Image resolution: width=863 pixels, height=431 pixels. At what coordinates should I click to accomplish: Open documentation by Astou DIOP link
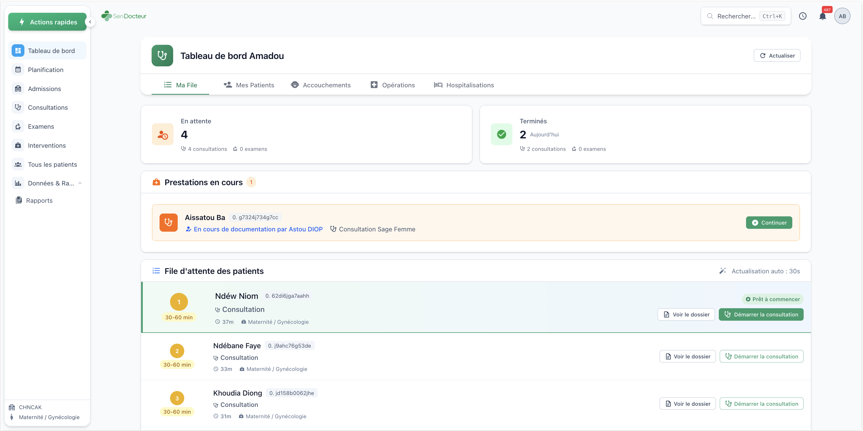pos(258,229)
